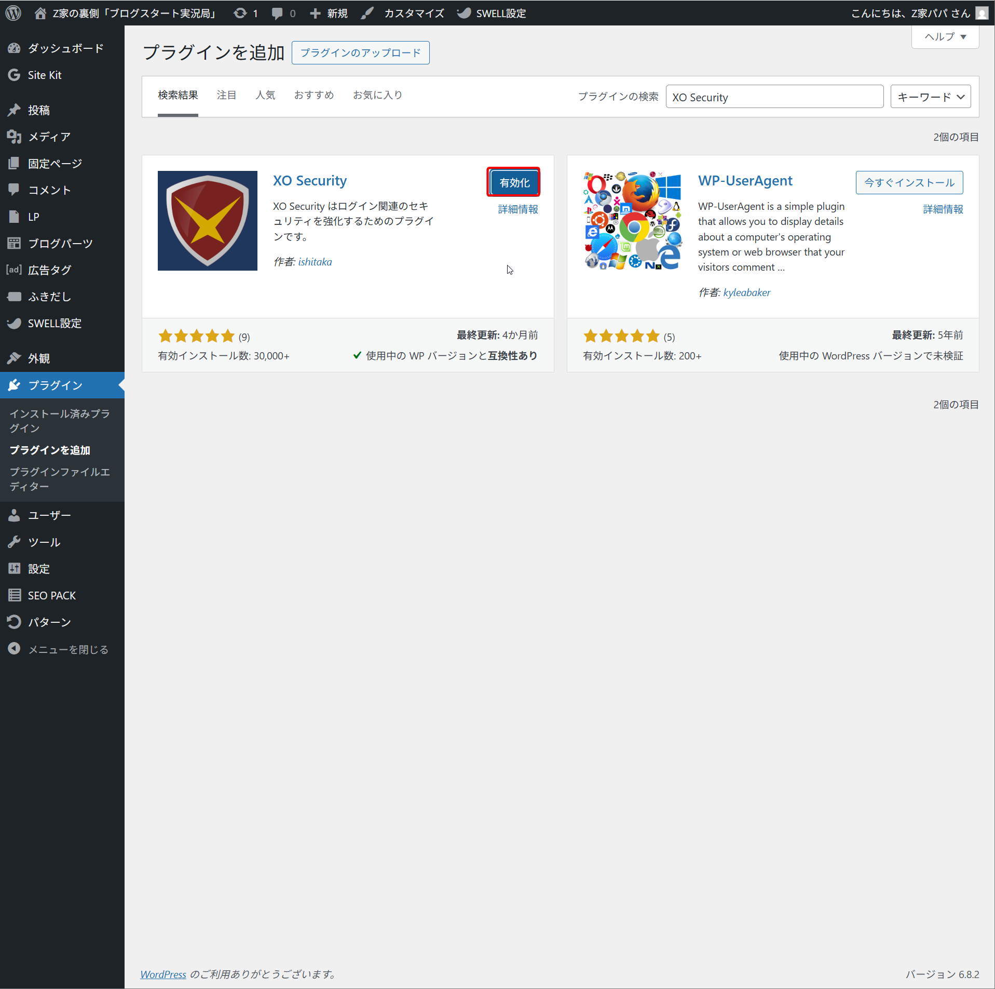Open author link kyleabaker
Viewport: 995px width, 989px height.
[746, 292]
